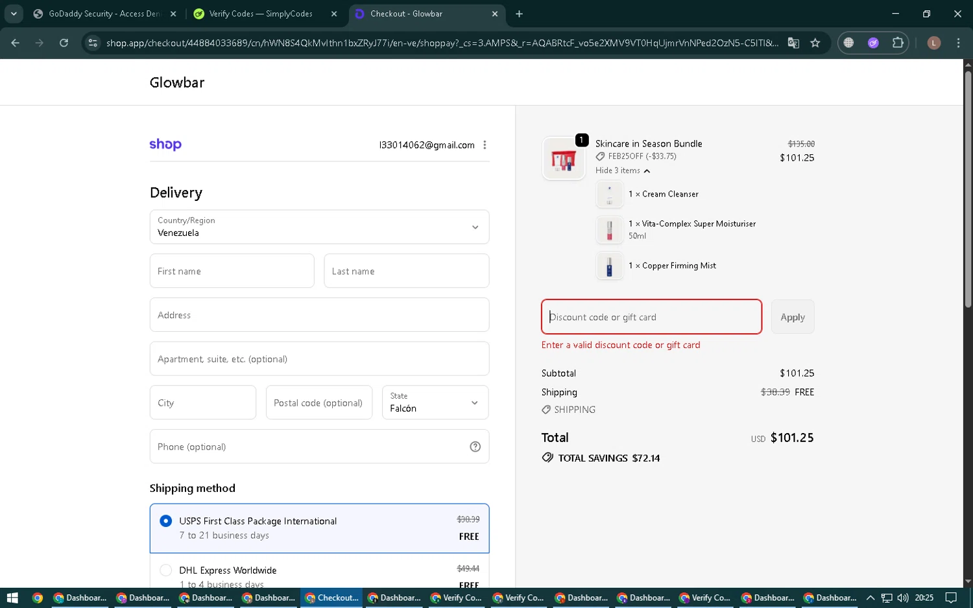Viewport: 973px width, 608px height.
Task: Close the Checkout - Glowbar tab
Action: pyautogui.click(x=495, y=14)
